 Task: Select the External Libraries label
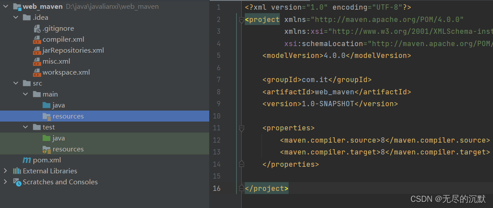(x=50, y=171)
